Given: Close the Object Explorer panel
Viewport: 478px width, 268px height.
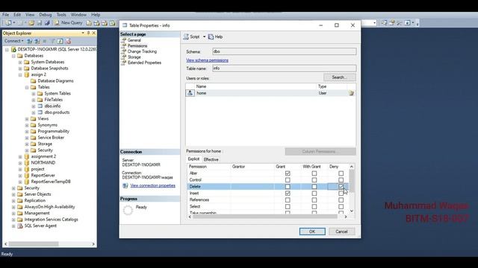Looking at the screenshot, I should (x=94, y=33).
